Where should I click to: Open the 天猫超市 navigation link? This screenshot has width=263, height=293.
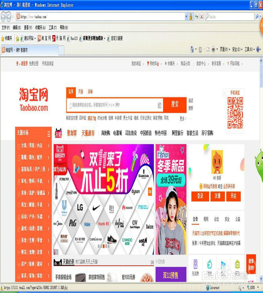pos(88,133)
